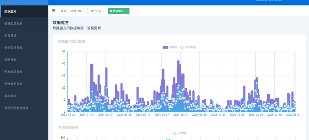Click the 2024-03-29 axis label
This screenshot has width=309, height=140.
tap(124, 115)
